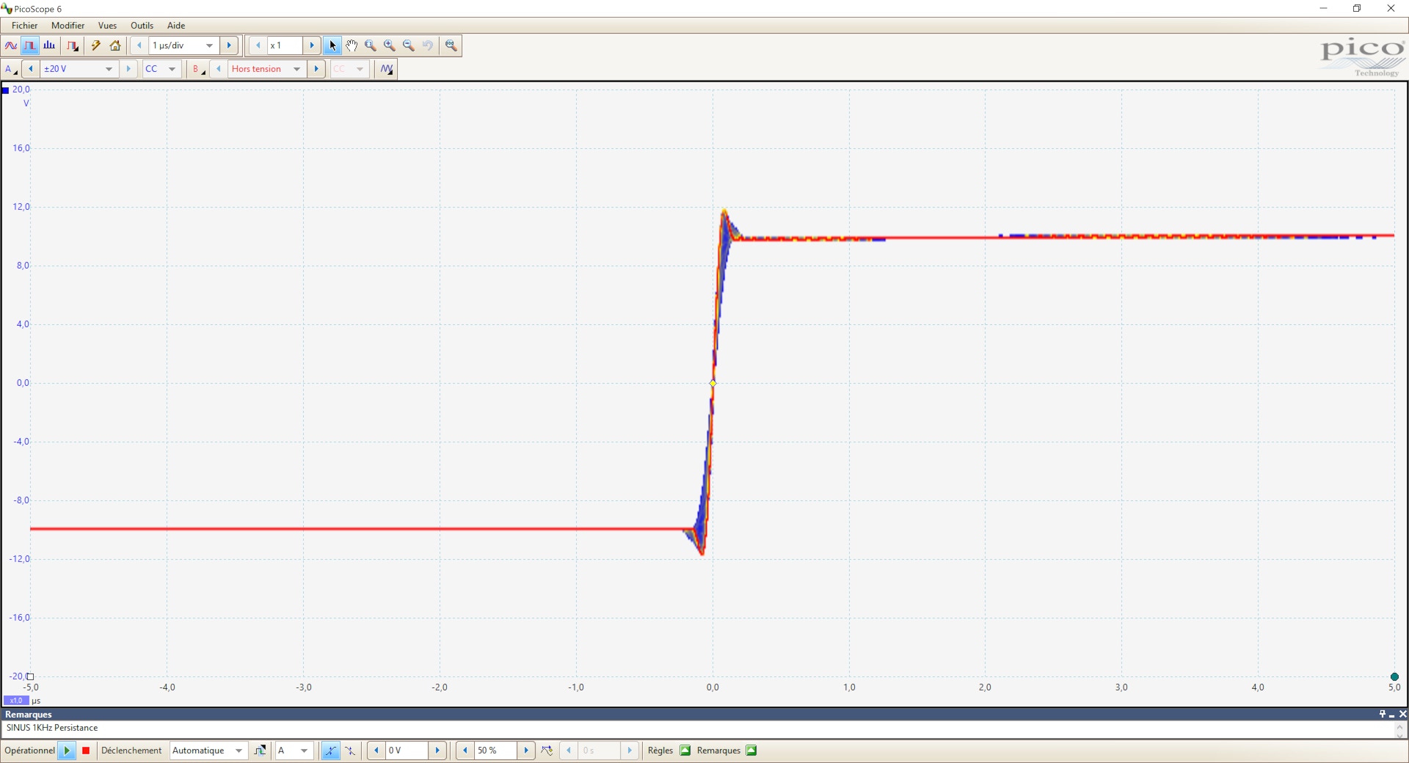
Task: Increase trigger threshold 0 V
Action: (437, 751)
